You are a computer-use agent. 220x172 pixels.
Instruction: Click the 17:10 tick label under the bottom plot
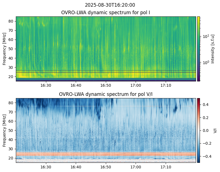166,167
